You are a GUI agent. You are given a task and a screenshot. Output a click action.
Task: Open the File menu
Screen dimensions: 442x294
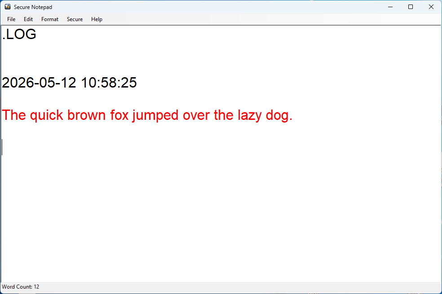[x=11, y=19]
